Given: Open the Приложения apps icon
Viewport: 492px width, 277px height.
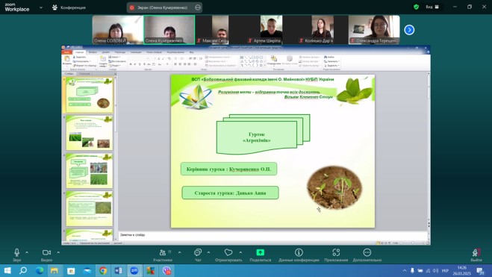Looking at the screenshot, I should [336, 252].
